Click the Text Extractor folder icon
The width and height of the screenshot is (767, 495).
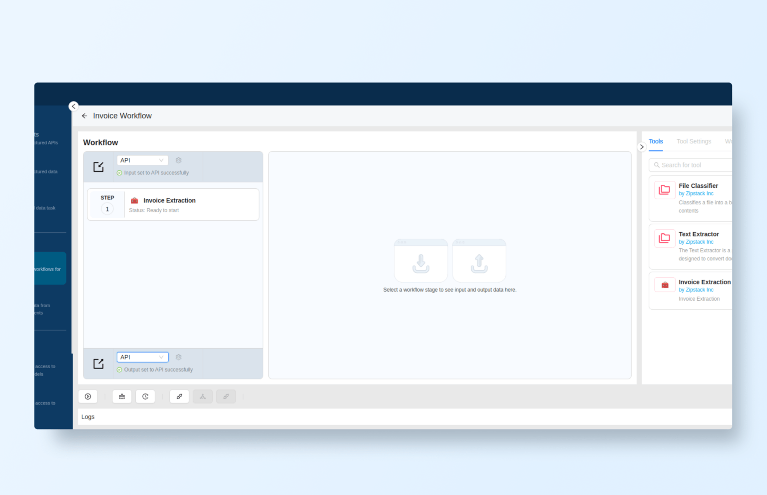(665, 238)
